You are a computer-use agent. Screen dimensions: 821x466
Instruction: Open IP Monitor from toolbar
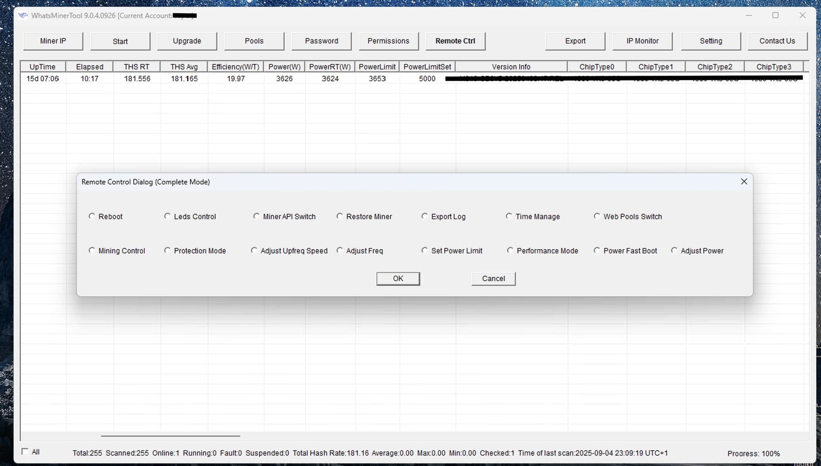642,41
